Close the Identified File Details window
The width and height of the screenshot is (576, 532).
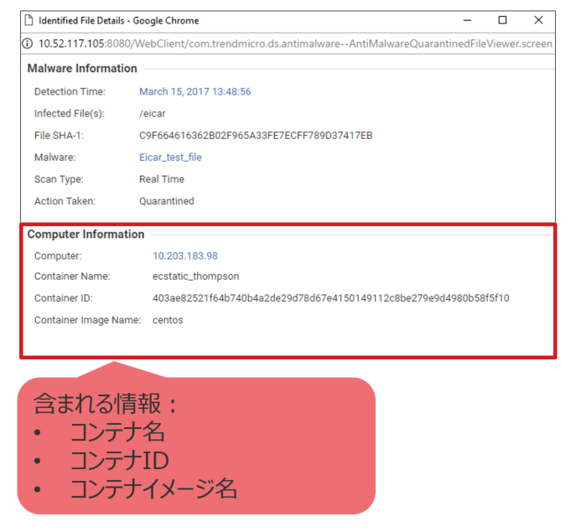tap(538, 20)
